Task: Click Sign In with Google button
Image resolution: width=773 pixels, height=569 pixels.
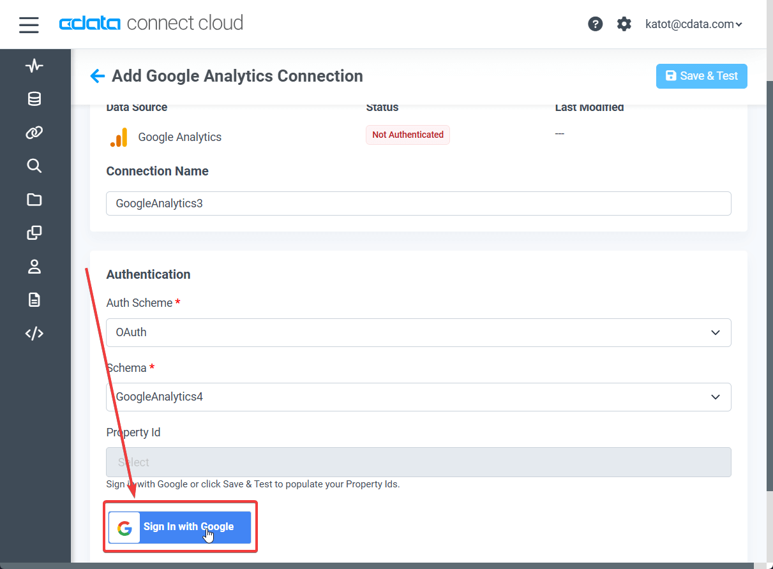Action: 179,527
